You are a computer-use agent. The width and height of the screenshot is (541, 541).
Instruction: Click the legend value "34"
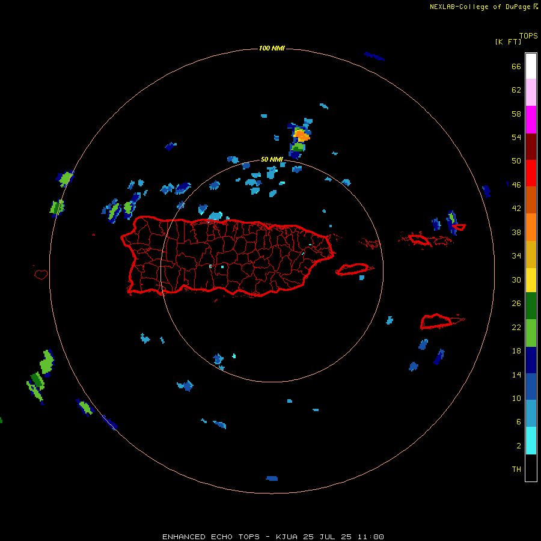[x=516, y=256]
